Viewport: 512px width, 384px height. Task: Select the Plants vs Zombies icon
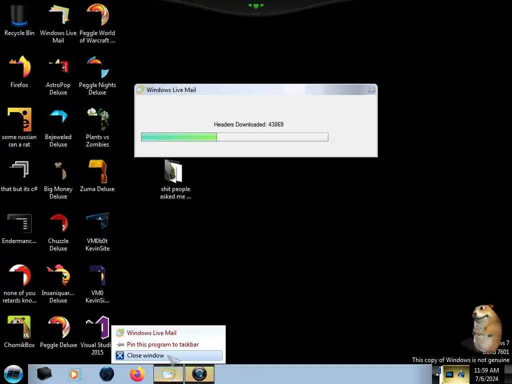(x=97, y=127)
